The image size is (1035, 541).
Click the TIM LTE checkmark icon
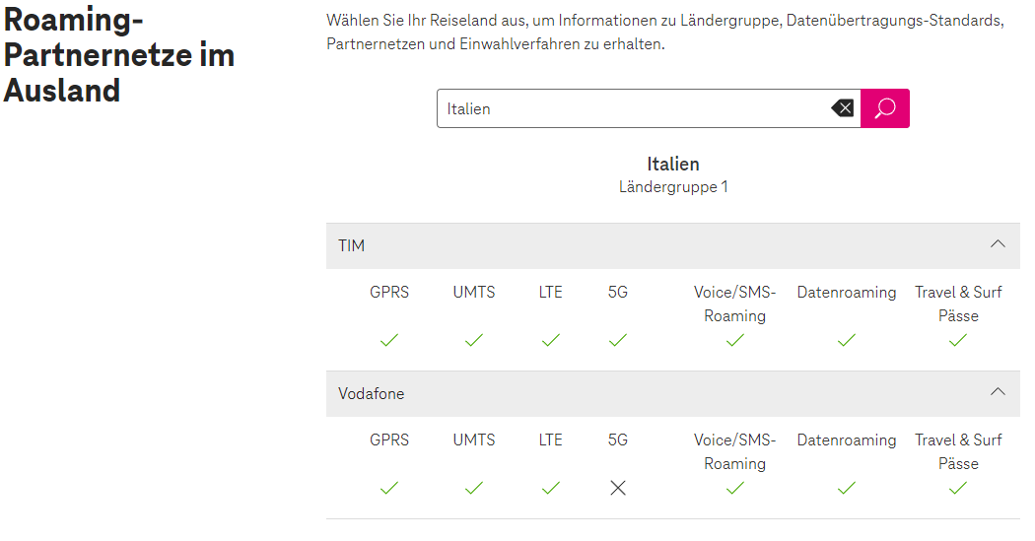pos(551,340)
